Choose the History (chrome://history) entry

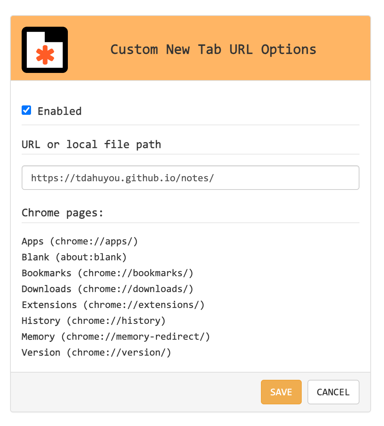coord(93,321)
